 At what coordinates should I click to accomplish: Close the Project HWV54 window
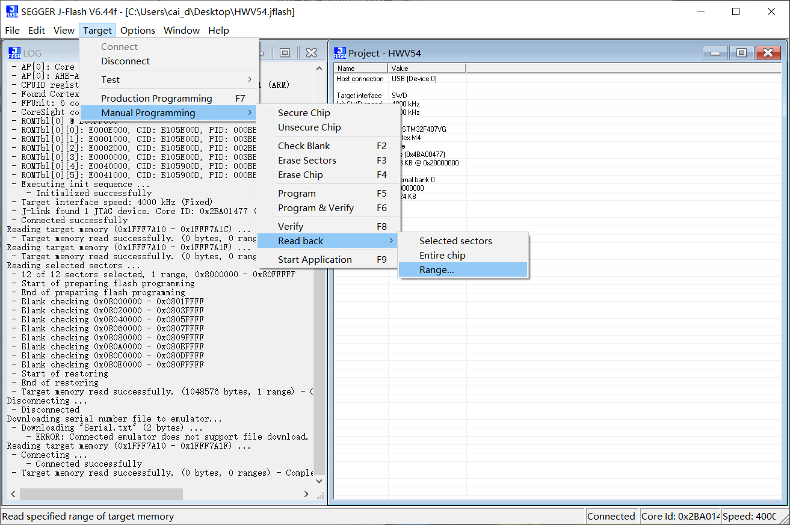tap(768, 53)
